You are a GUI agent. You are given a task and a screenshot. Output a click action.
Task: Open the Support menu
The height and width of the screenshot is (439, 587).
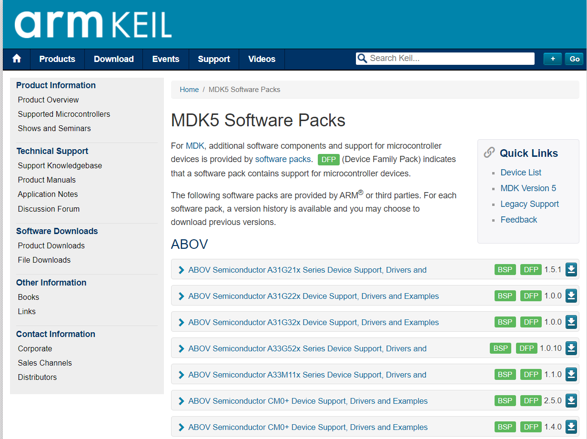point(214,59)
